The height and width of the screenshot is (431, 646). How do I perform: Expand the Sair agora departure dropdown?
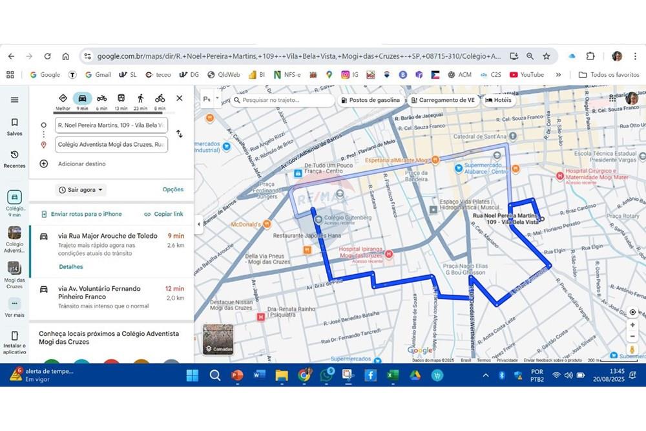point(81,190)
